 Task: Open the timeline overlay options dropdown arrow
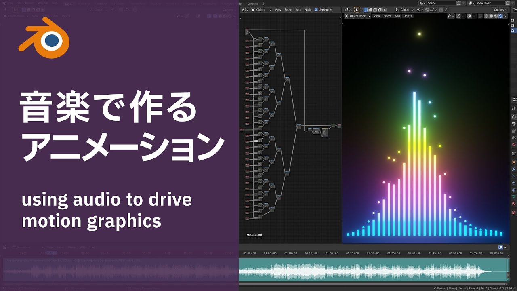click(505, 247)
